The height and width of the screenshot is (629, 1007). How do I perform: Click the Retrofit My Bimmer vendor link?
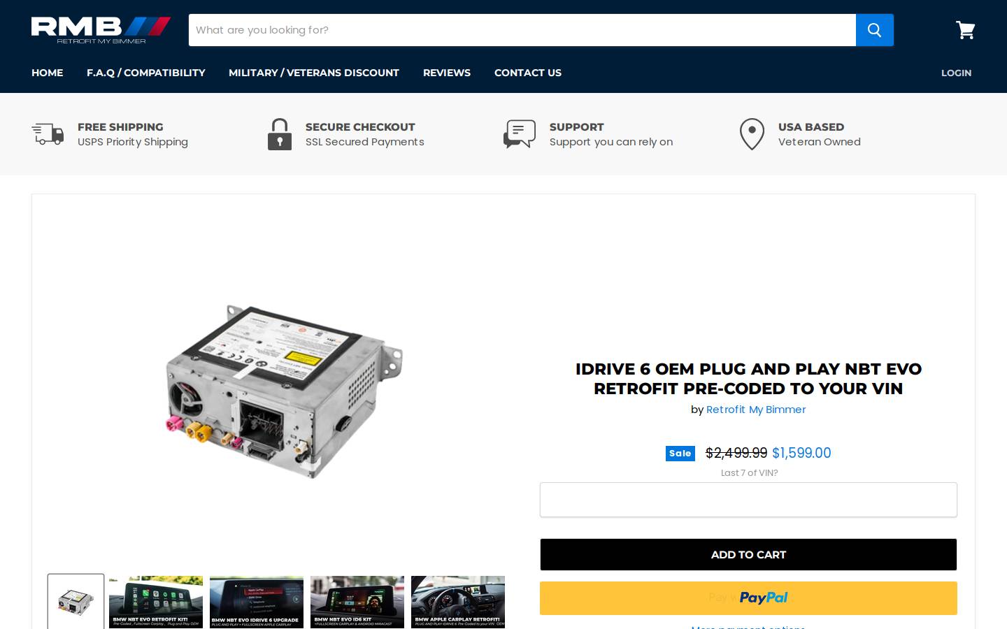[756, 410]
